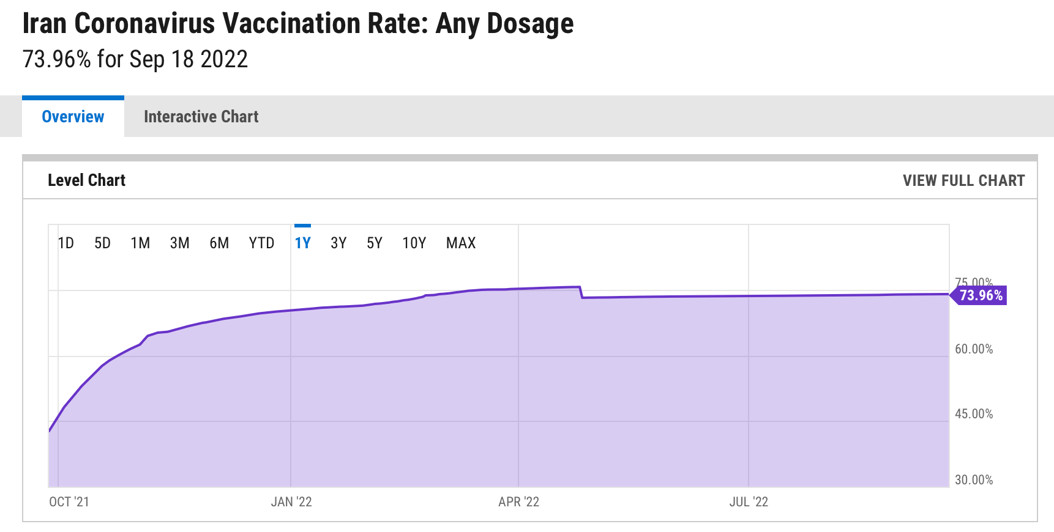Choose the 10Y time range
This screenshot has width=1054, height=532.
point(414,243)
